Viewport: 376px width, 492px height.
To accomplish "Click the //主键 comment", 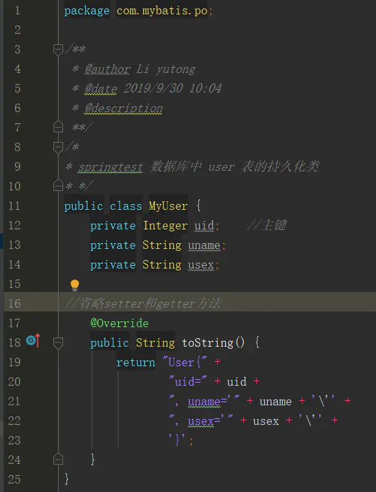I will tap(267, 225).
